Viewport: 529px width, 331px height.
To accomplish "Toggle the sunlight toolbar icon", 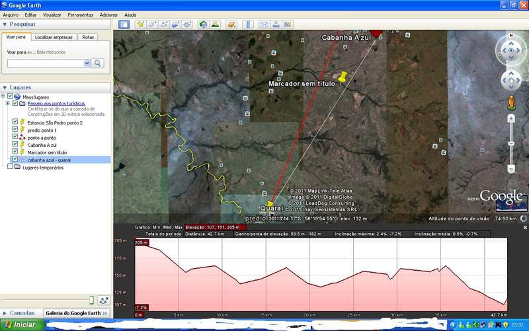I will 215,24.
